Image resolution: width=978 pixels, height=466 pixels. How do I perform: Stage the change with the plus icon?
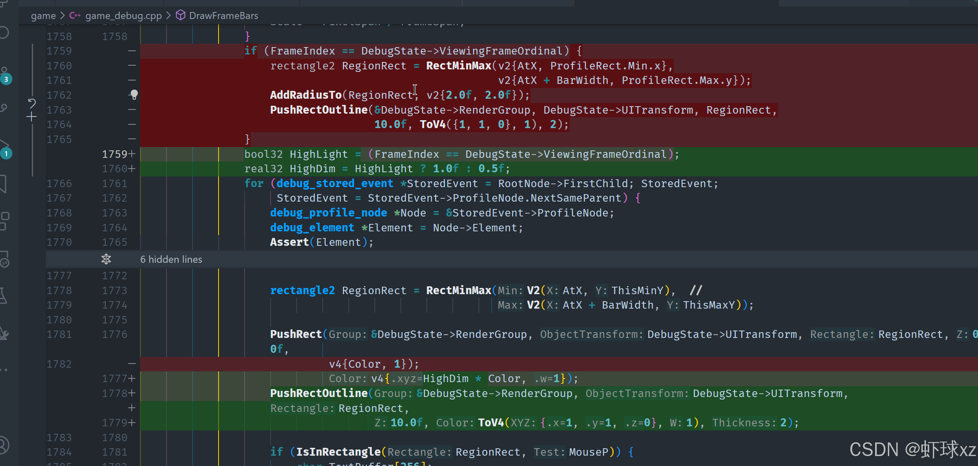pos(31,117)
